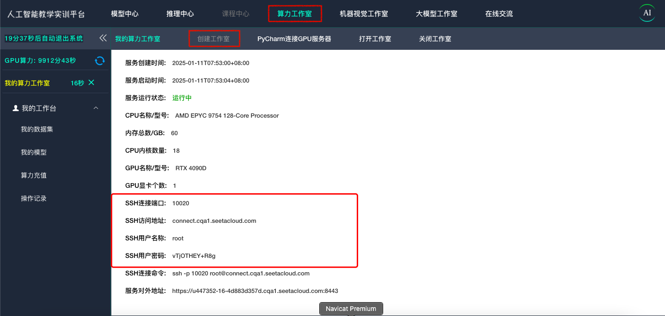665x316 pixels.
Task: Collapse the sidebar with double-chevron icon
Action: point(103,38)
